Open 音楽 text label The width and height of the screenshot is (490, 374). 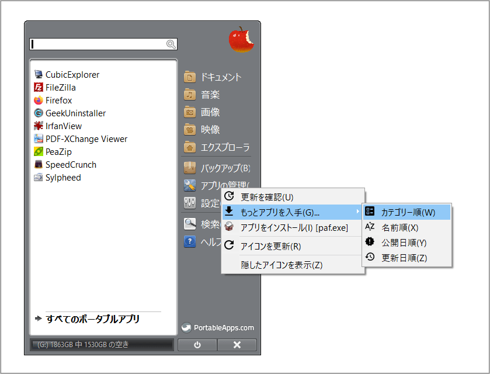click(x=210, y=95)
